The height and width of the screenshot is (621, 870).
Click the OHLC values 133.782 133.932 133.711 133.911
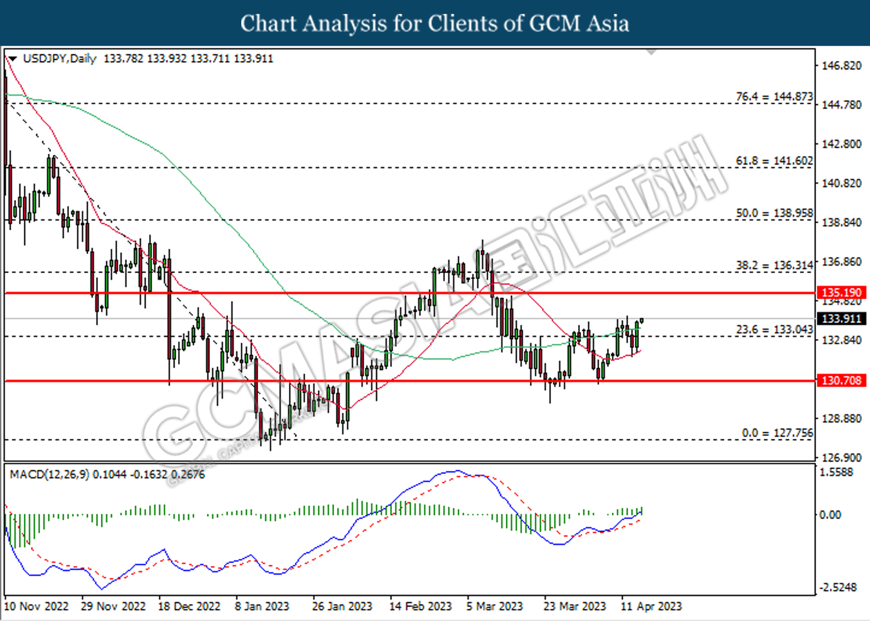(188, 59)
